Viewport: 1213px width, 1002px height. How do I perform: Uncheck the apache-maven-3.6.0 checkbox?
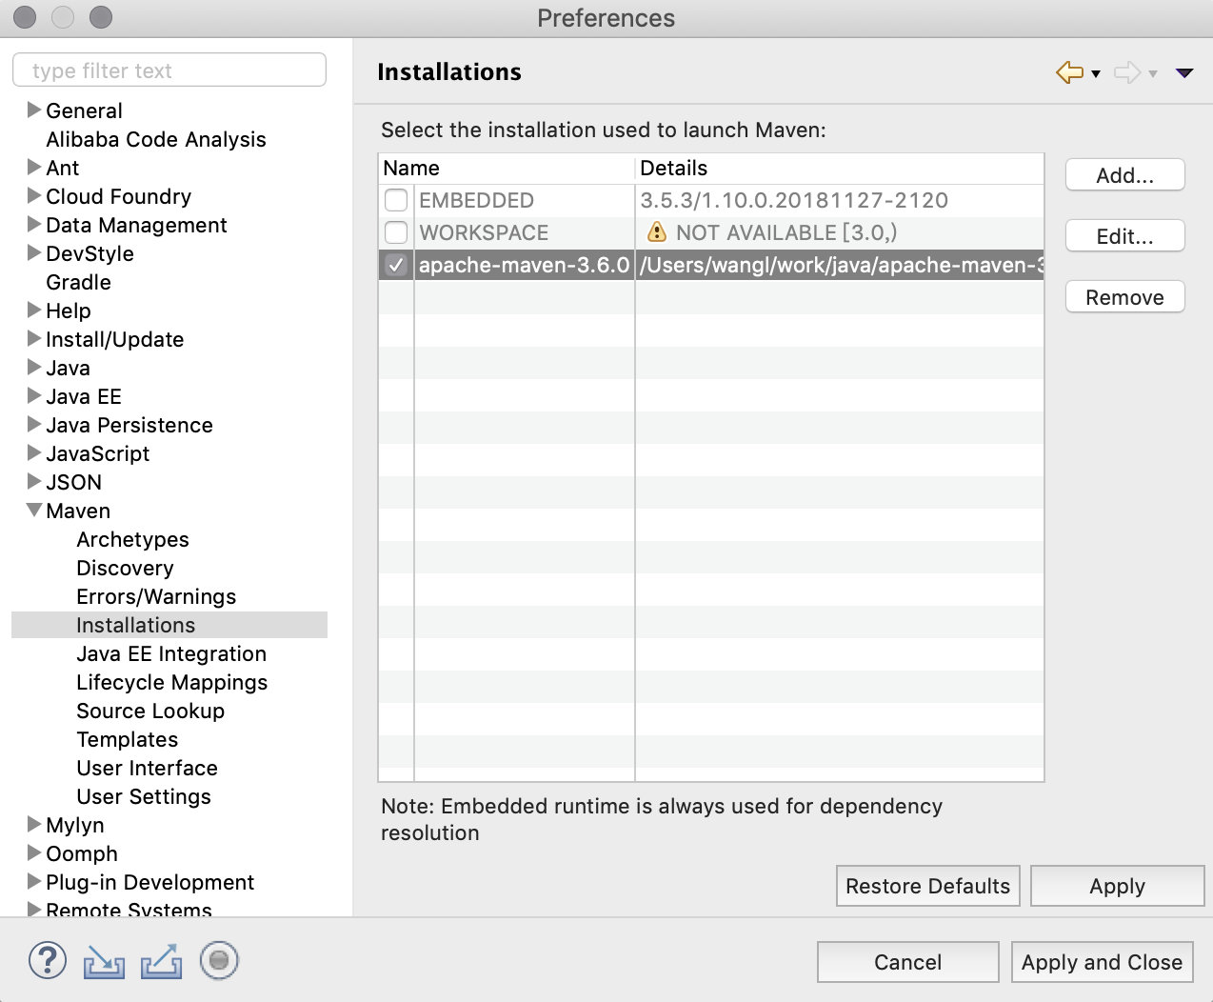pos(396,265)
